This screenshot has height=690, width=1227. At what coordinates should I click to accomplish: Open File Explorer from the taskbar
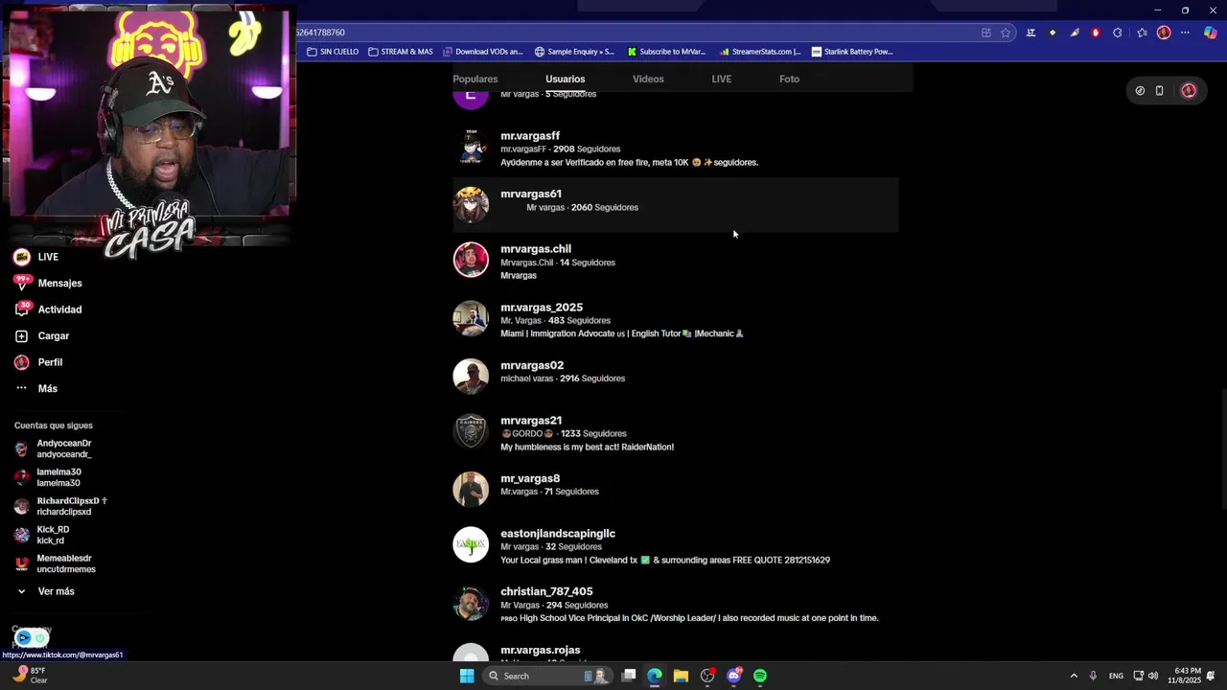tap(681, 676)
